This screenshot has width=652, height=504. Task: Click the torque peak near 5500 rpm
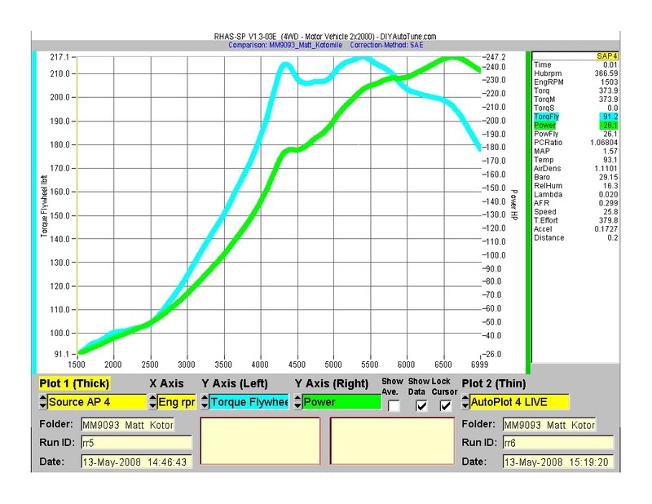(x=363, y=58)
